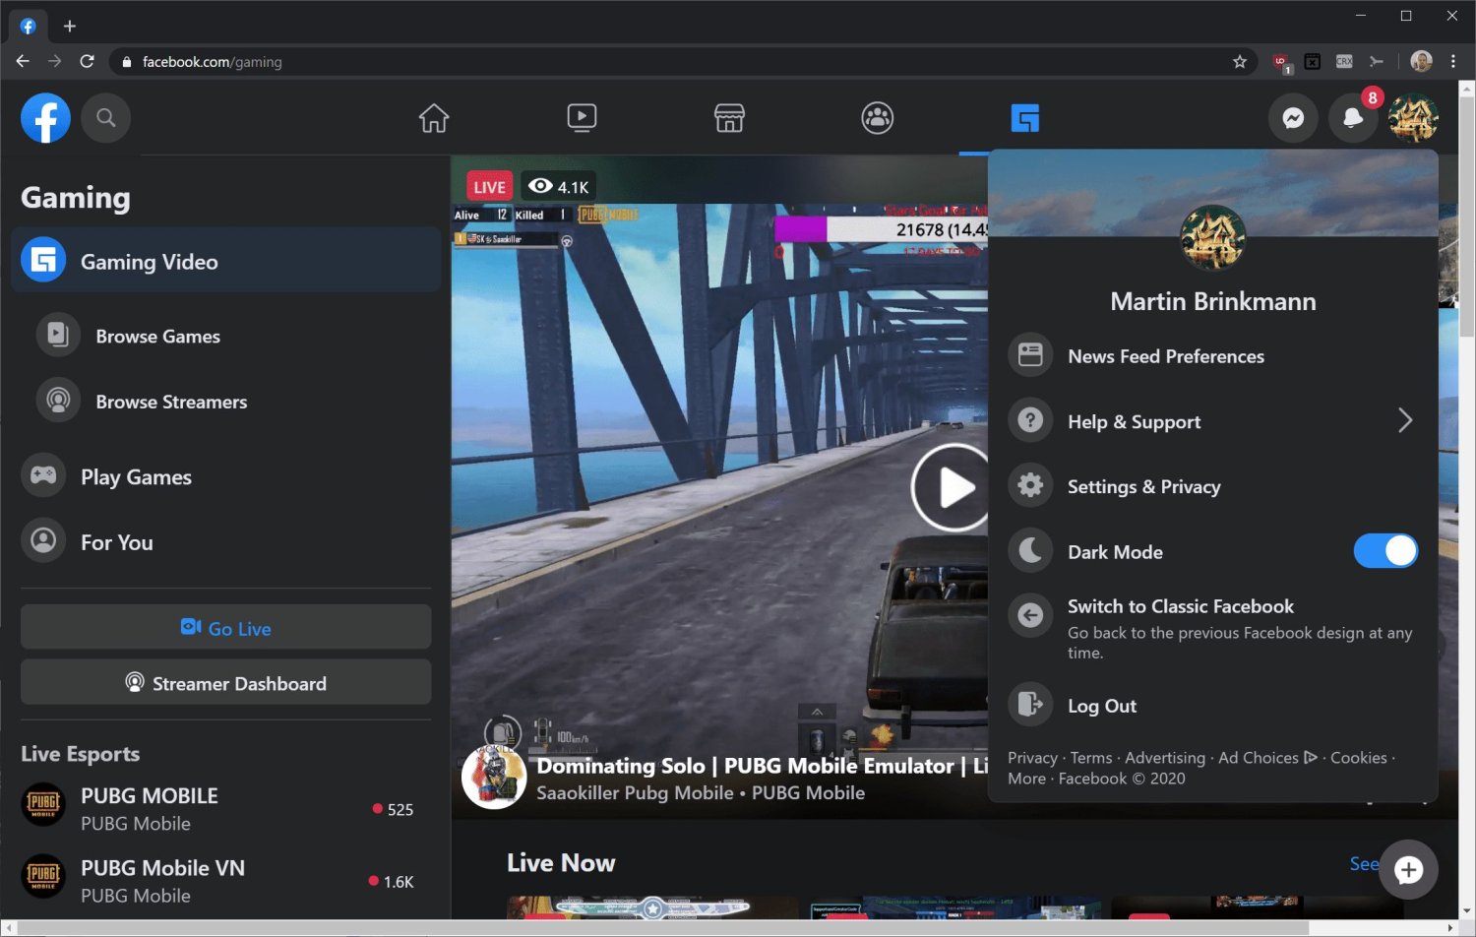The image size is (1476, 937).
Task: Click the Go Live button
Action: (226, 628)
